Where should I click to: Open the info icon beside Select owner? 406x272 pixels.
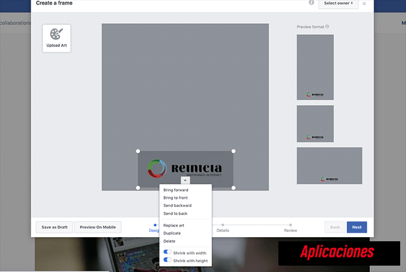point(311,2)
